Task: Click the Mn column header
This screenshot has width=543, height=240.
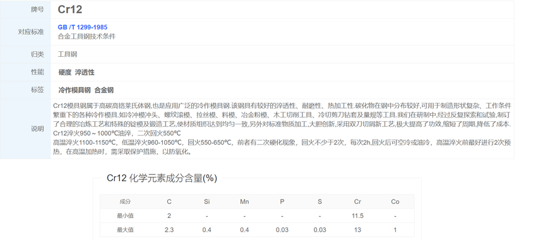Action: [244, 201]
